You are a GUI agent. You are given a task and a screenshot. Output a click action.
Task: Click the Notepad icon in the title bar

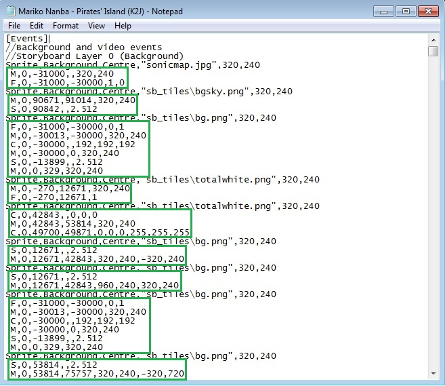click(x=11, y=12)
